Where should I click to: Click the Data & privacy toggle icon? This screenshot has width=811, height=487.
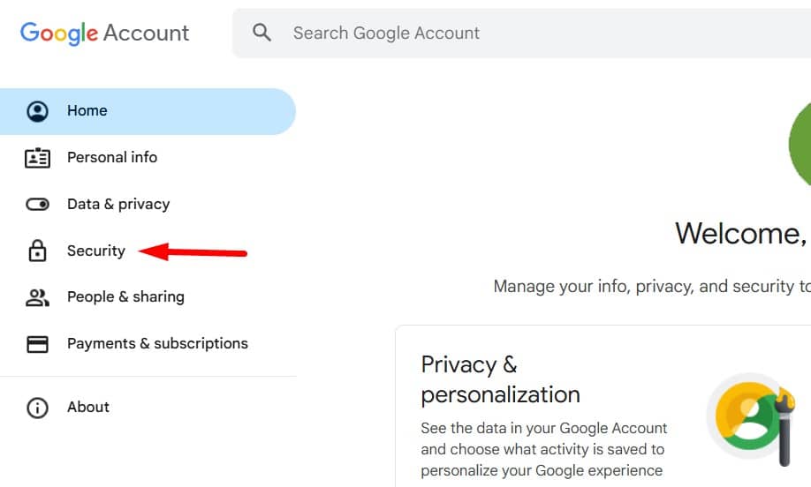(x=37, y=205)
